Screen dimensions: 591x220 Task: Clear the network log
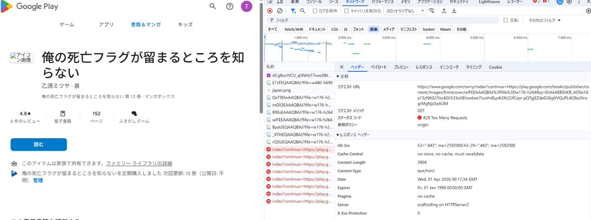coord(280,10)
